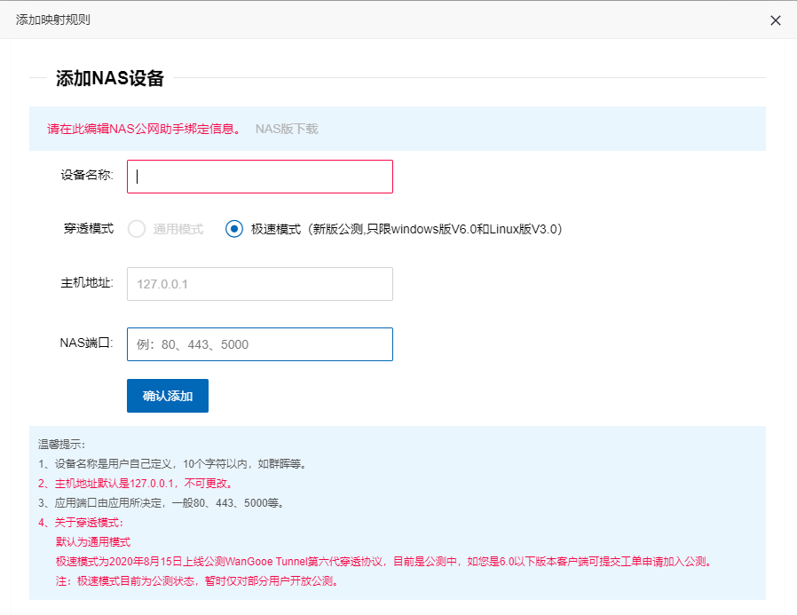This screenshot has height=615, width=797.
Task: Click the 设备名称 input field
Action: 259,177
